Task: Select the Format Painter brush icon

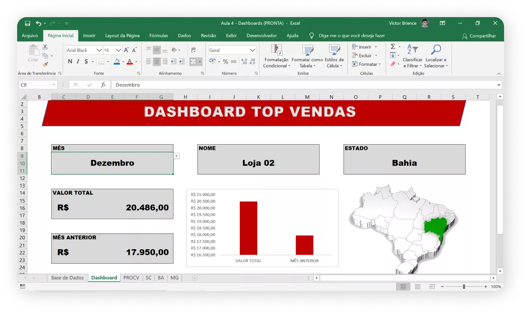Action: (x=45, y=64)
